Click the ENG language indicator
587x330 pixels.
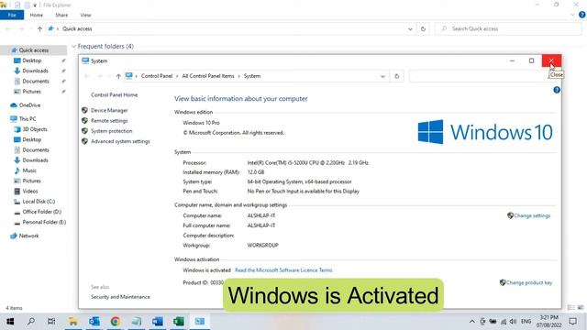[526, 322]
